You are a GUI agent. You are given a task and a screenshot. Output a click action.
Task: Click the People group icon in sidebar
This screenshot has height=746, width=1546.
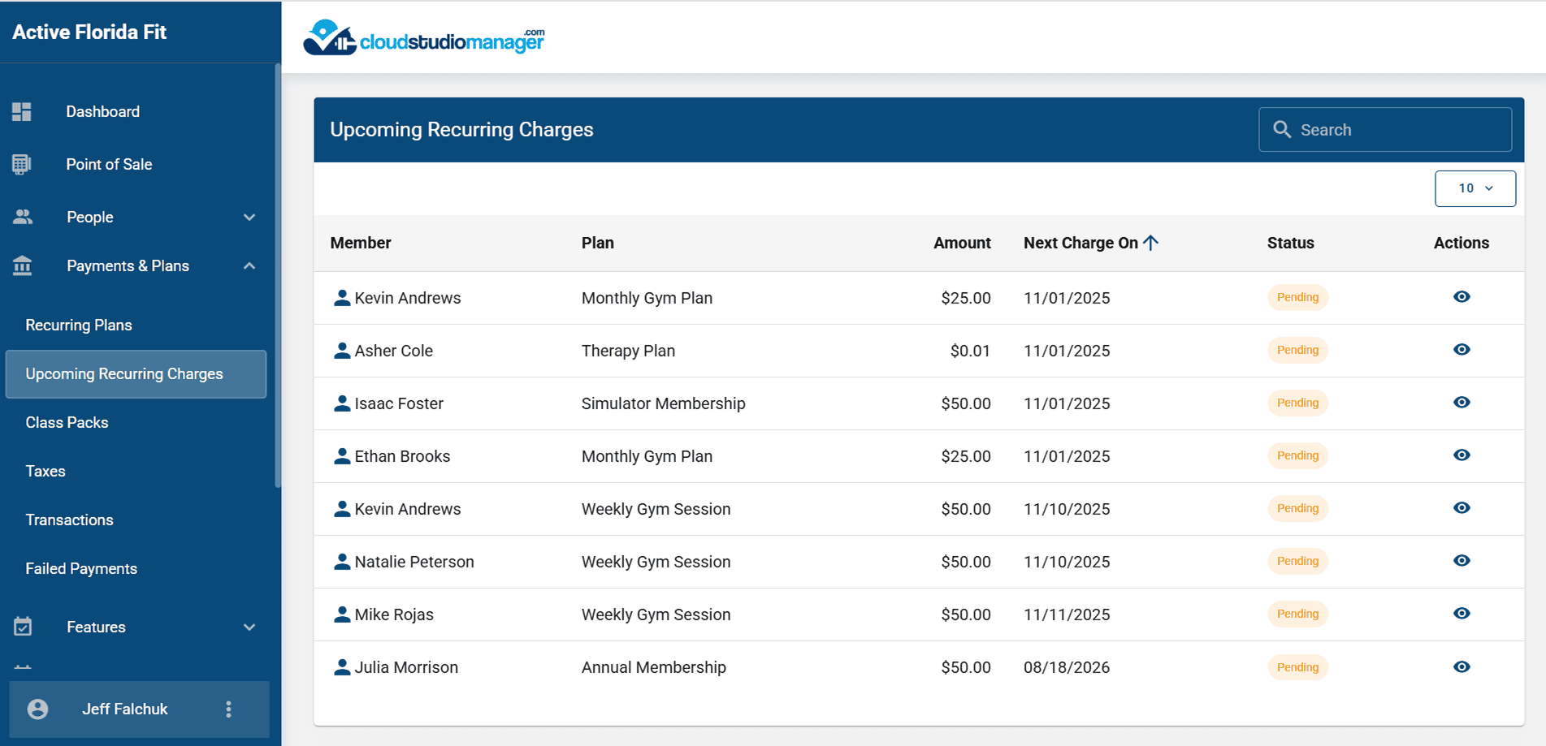pyautogui.click(x=23, y=217)
